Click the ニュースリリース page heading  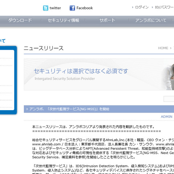tap(43, 48)
